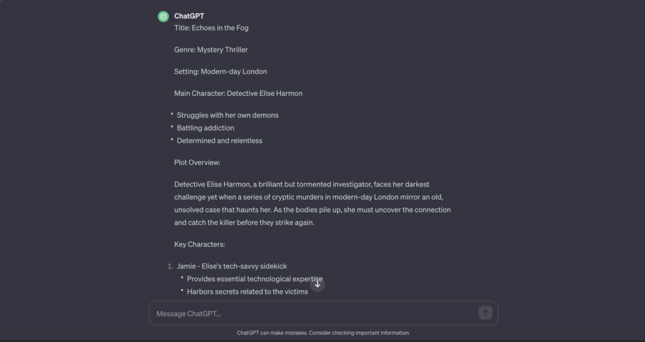Click the "Determined and relentless" bullet item
Screen dimensions: 645x342
(219, 140)
